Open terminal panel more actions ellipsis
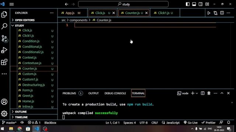236x132 pixels. click(215, 93)
